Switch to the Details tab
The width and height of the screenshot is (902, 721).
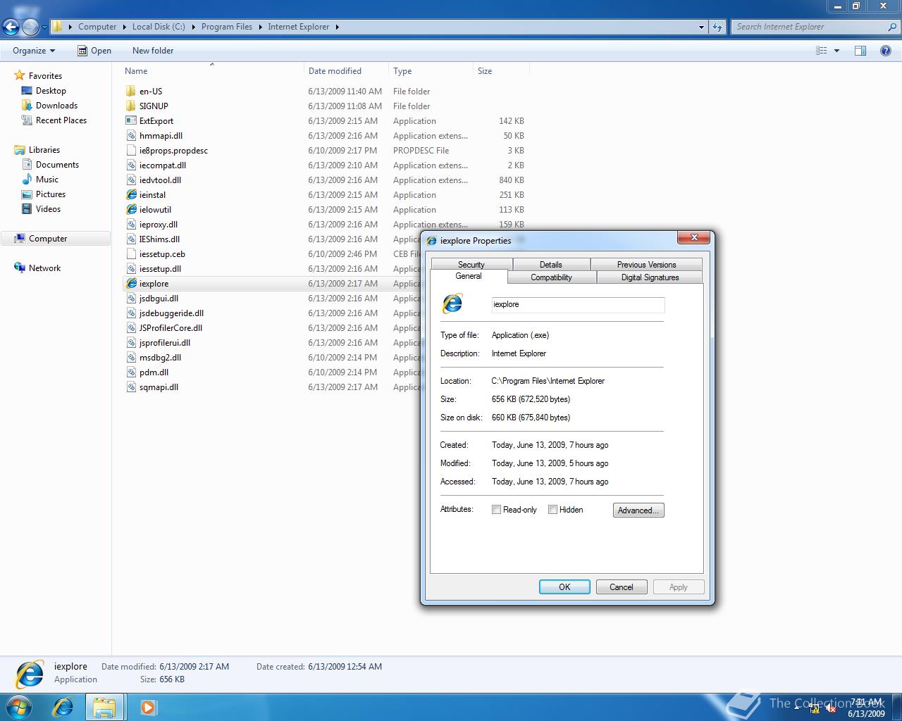551,265
